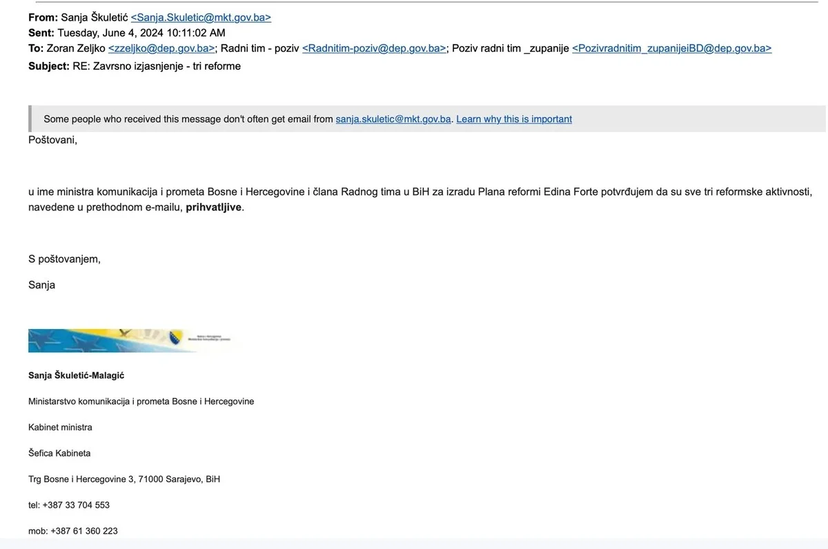Click the subject line "RE: Zavrsno izjasnjenje"
This screenshot has width=828, height=549.
[156, 66]
